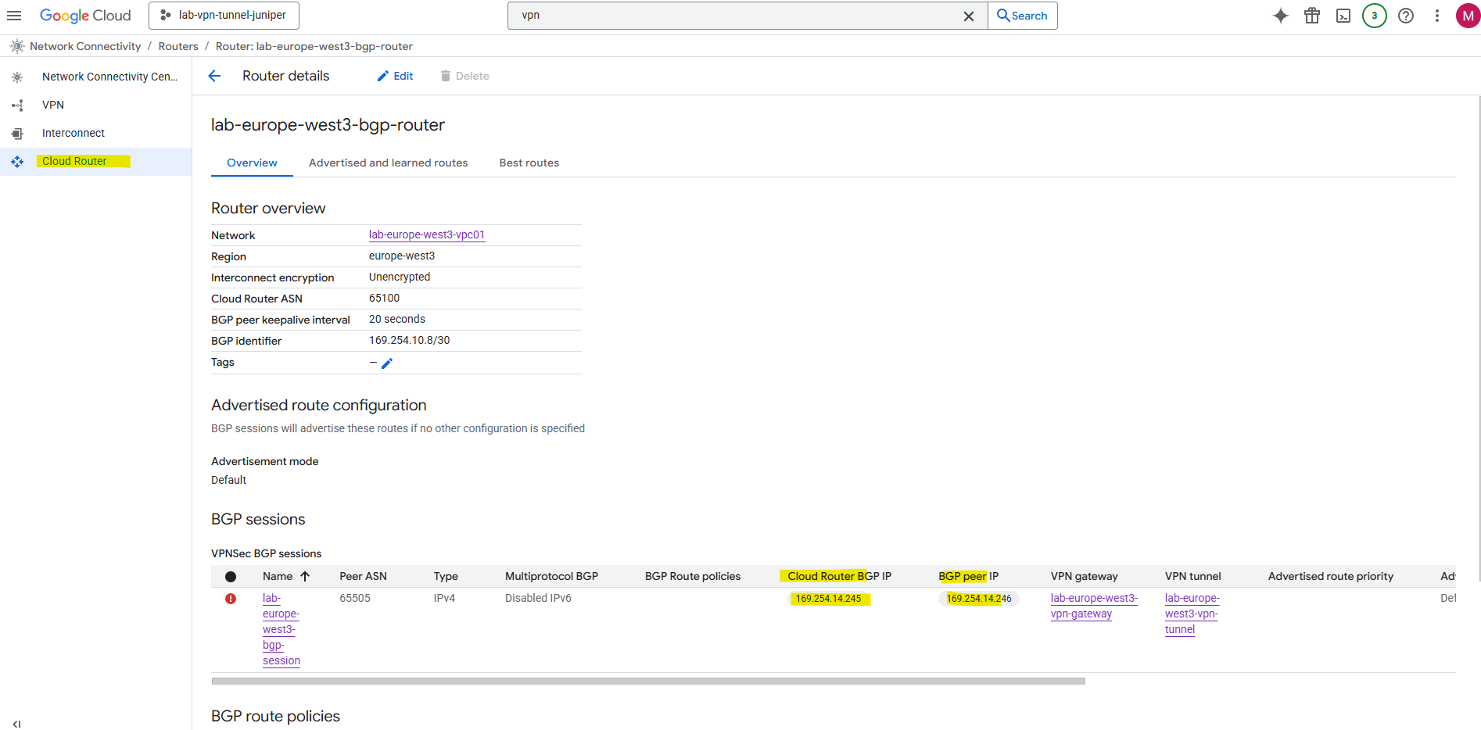Click the horizontal scrollbar under BGP sessions table
Screen dimensions: 1481x730
[648, 682]
